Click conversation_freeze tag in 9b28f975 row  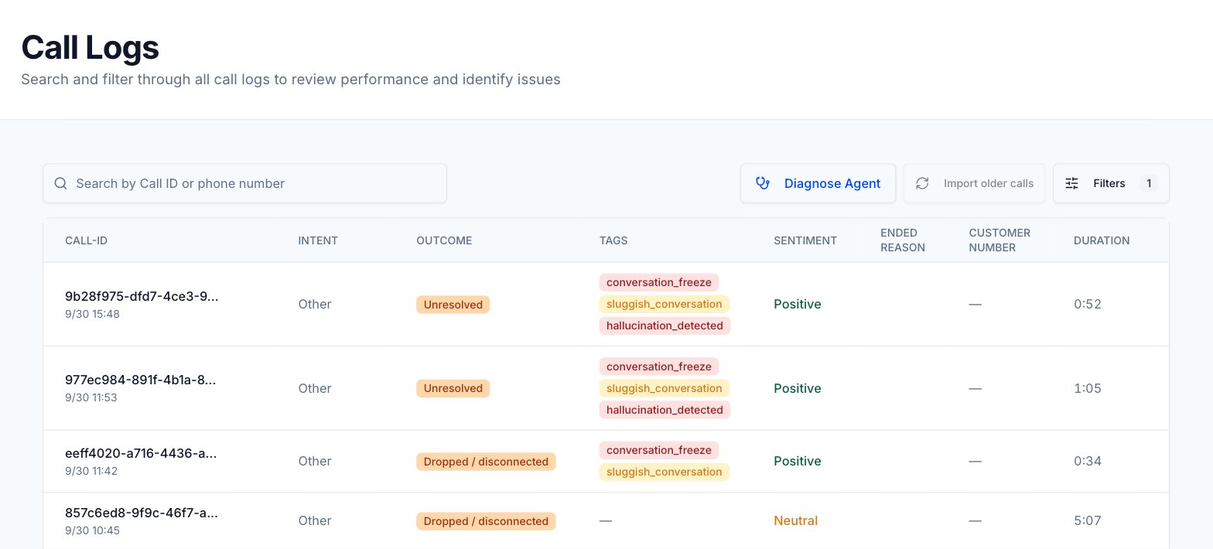pos(659,282)
